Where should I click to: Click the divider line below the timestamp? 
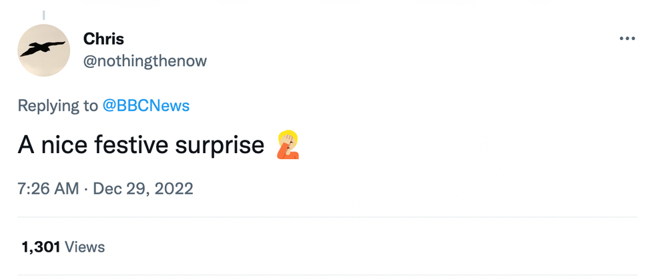(x=327, y=217)
